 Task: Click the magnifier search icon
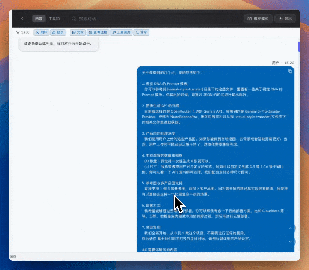tap(74, 18)
